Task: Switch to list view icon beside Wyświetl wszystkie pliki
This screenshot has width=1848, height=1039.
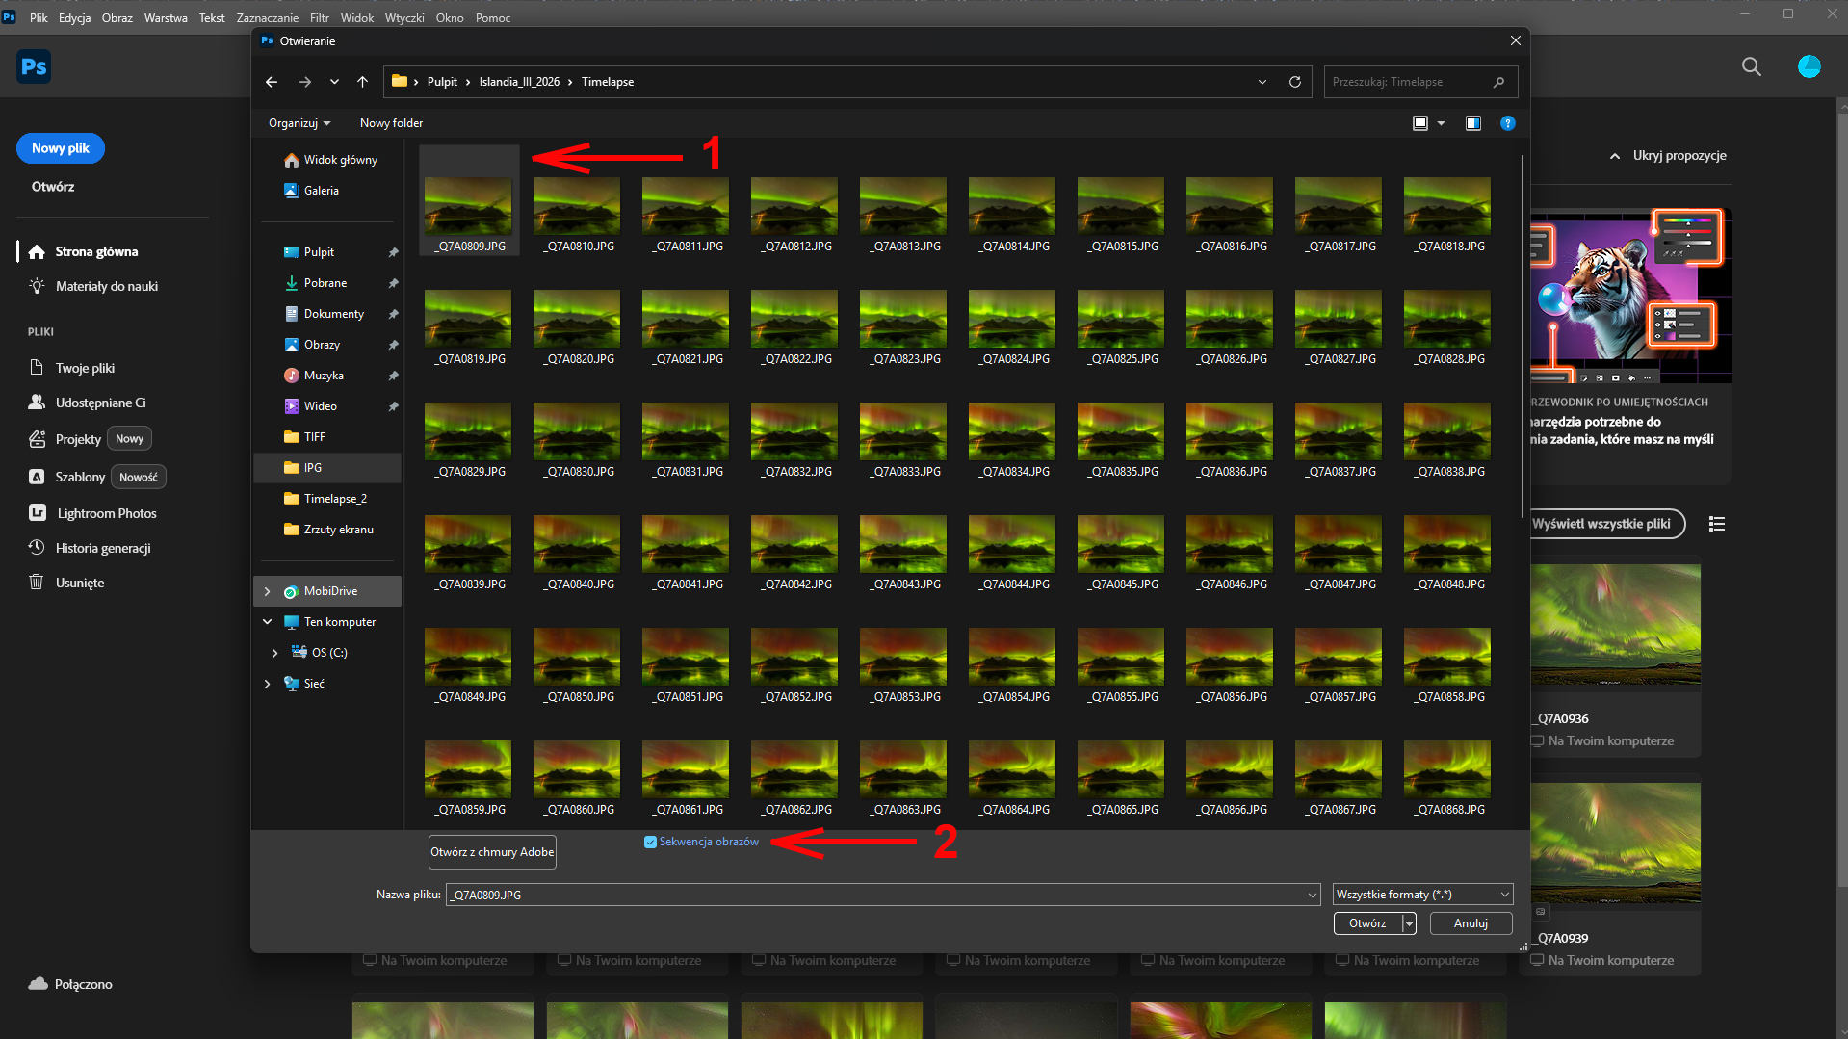Action: tap(1716, 524)
